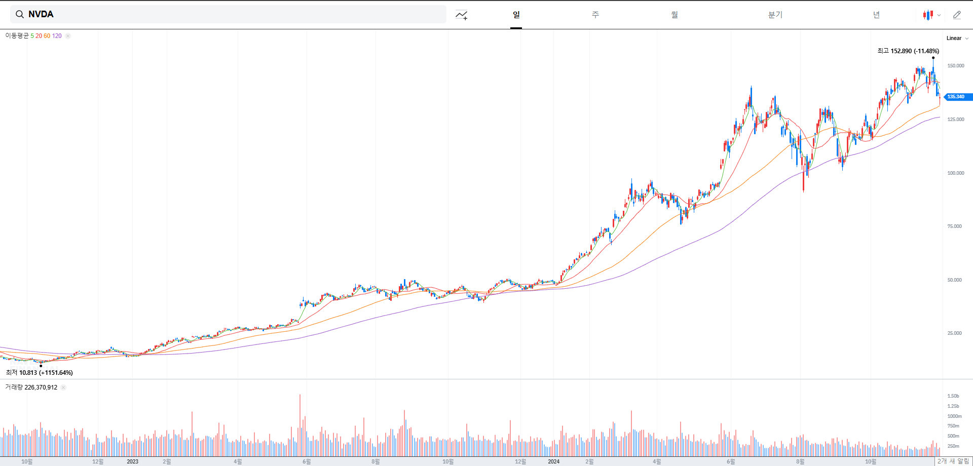Remove the 거래량 volume indicator
Image resolution: width=973 pixels, height=466 pixels.
pyautogui.click(x=63, y=387)
